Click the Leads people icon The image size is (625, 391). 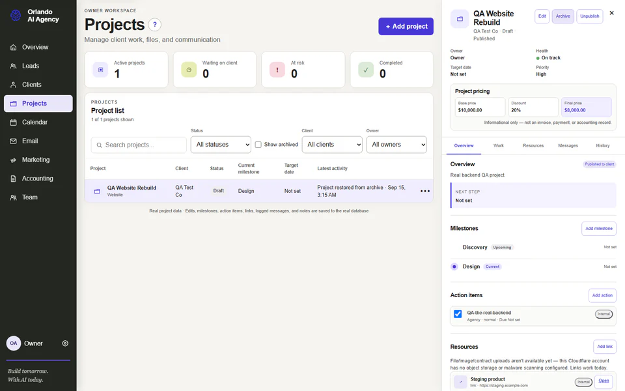tap(13, 66)
